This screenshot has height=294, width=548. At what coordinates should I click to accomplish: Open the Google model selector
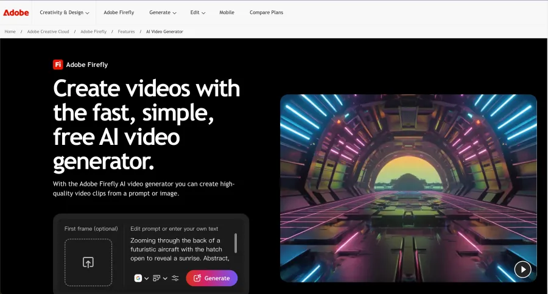(141, 278)
